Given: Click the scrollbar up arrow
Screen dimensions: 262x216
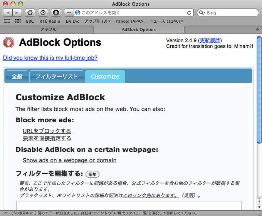Looking at the screenshot, I should tap(259, 201).
